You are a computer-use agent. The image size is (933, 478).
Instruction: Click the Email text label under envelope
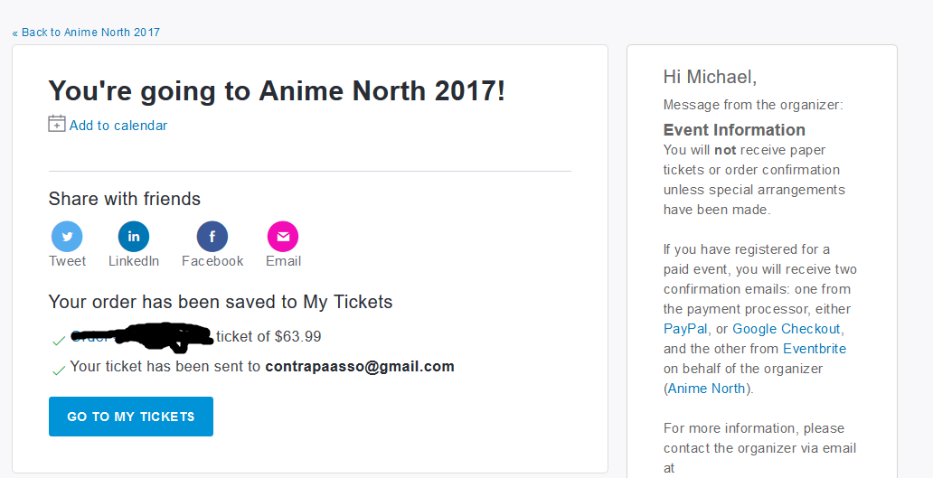tap(283, 261)
